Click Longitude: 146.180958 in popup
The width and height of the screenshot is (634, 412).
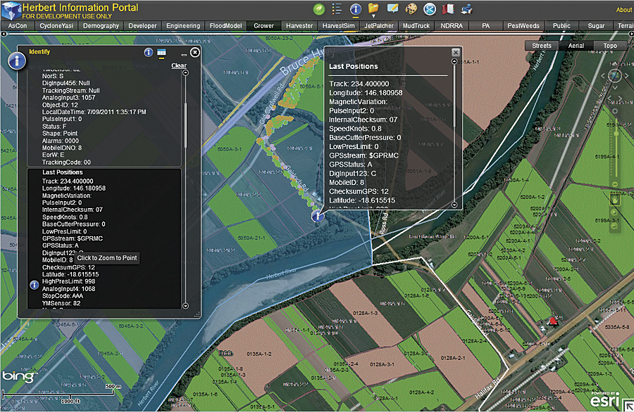coord(366,93)
